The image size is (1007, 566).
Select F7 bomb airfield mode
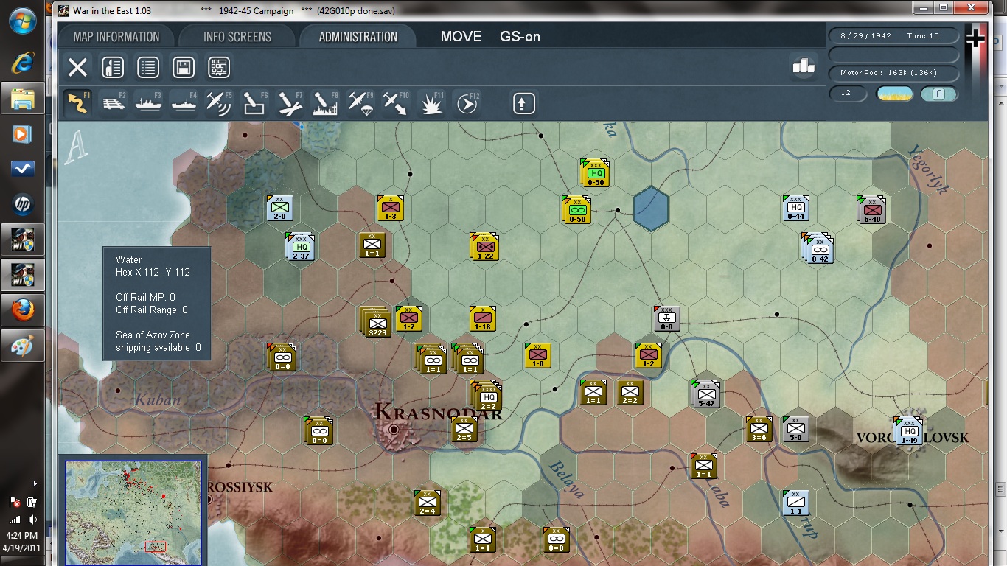(290, 103)
